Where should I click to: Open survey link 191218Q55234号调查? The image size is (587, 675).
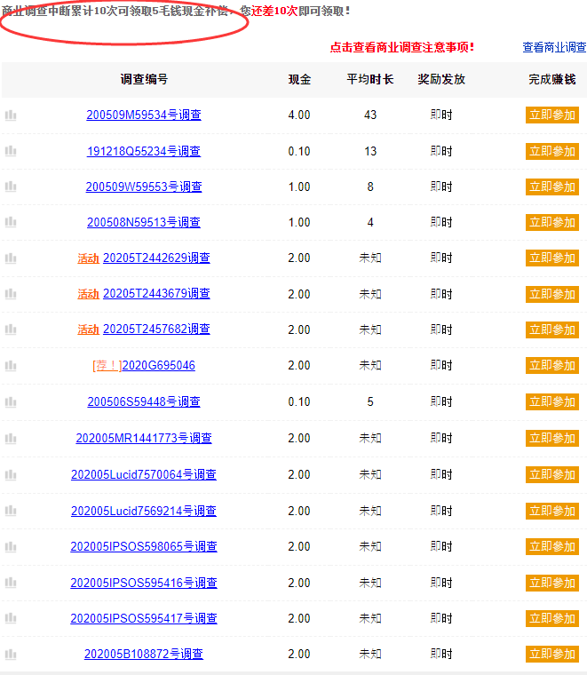click(144, 151)
